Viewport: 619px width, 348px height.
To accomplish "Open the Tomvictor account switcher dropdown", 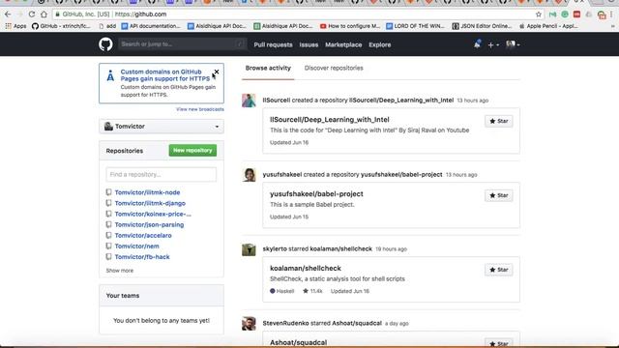I will point(162,127).
